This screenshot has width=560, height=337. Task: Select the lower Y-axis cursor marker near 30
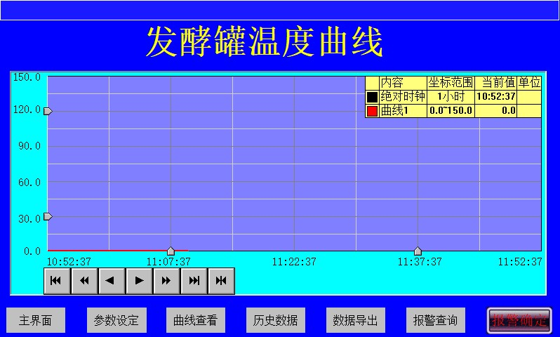pyautogui.click(x=48, y=216)
